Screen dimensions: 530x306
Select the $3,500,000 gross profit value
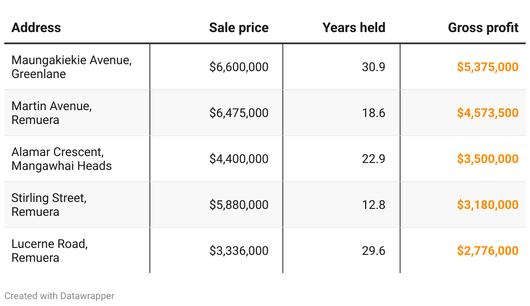tap(487, 159)
